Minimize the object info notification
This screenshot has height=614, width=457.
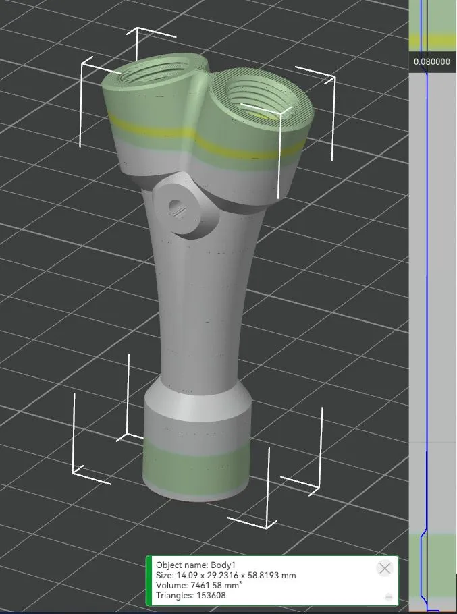point(388,597)
